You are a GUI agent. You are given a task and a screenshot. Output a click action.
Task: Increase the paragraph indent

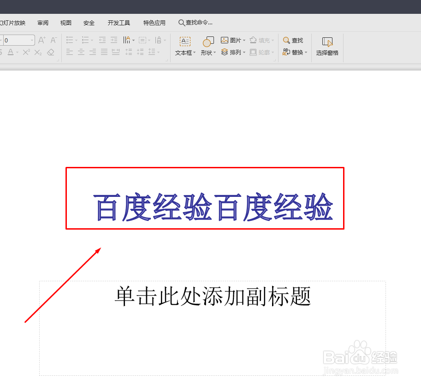[x=114, y=40]
